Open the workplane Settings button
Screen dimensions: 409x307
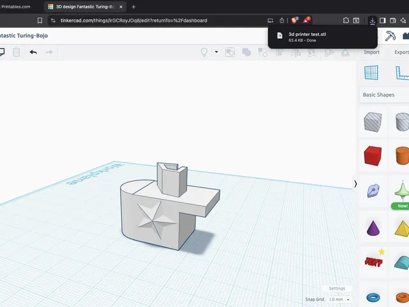point(337,288)
